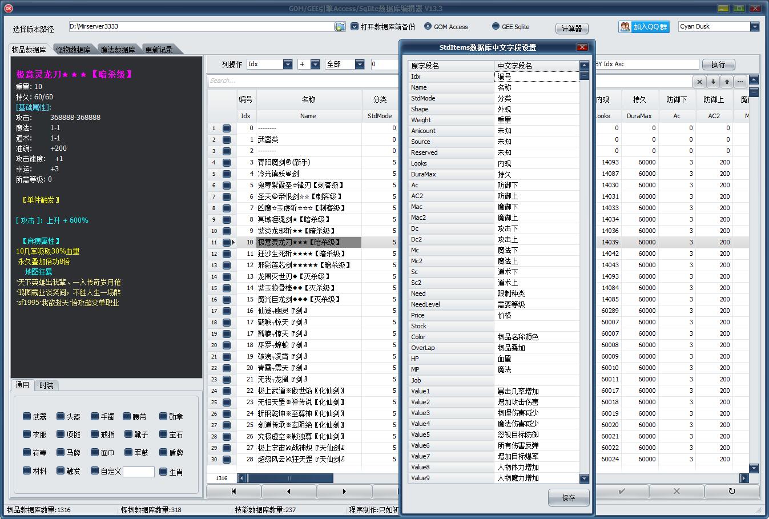Refresh data with the circular arrow icon
769x519 pixels.
[x=732, y=491]
